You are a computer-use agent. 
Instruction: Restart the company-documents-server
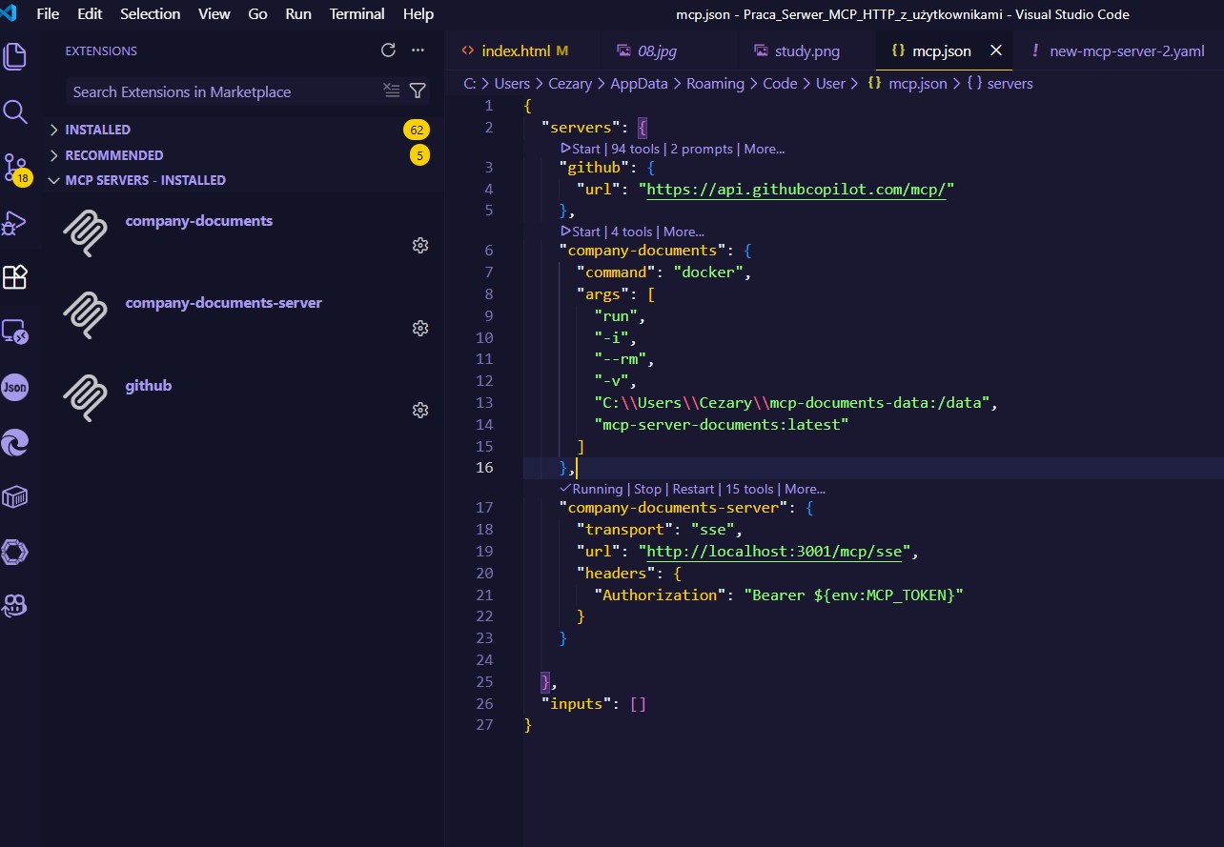pyautogui.click(x=693, y=489)
